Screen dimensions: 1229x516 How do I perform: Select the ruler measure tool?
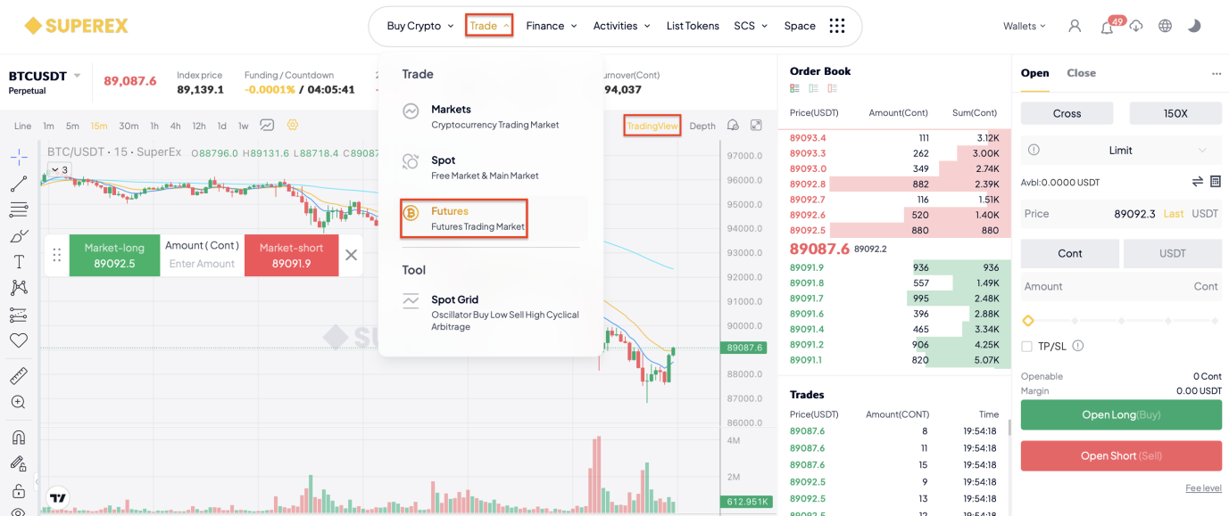pos(19,376)
